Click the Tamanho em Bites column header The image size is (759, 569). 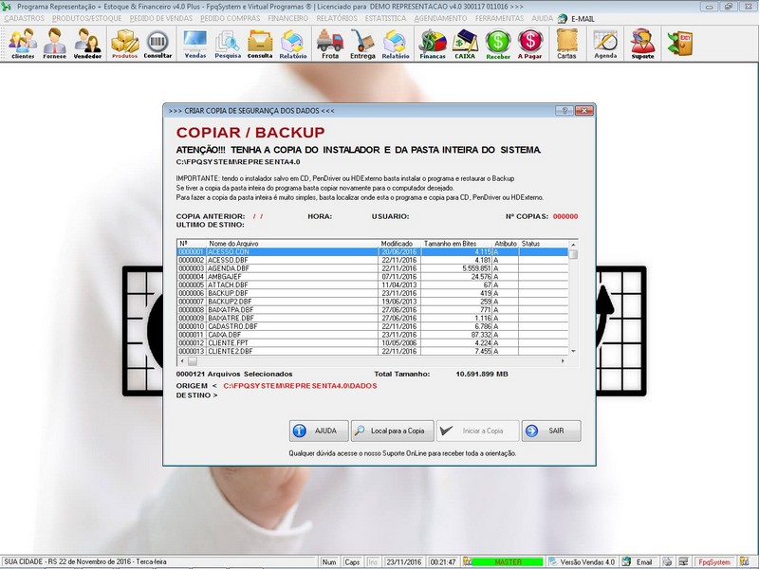click(x=456, y=244)
